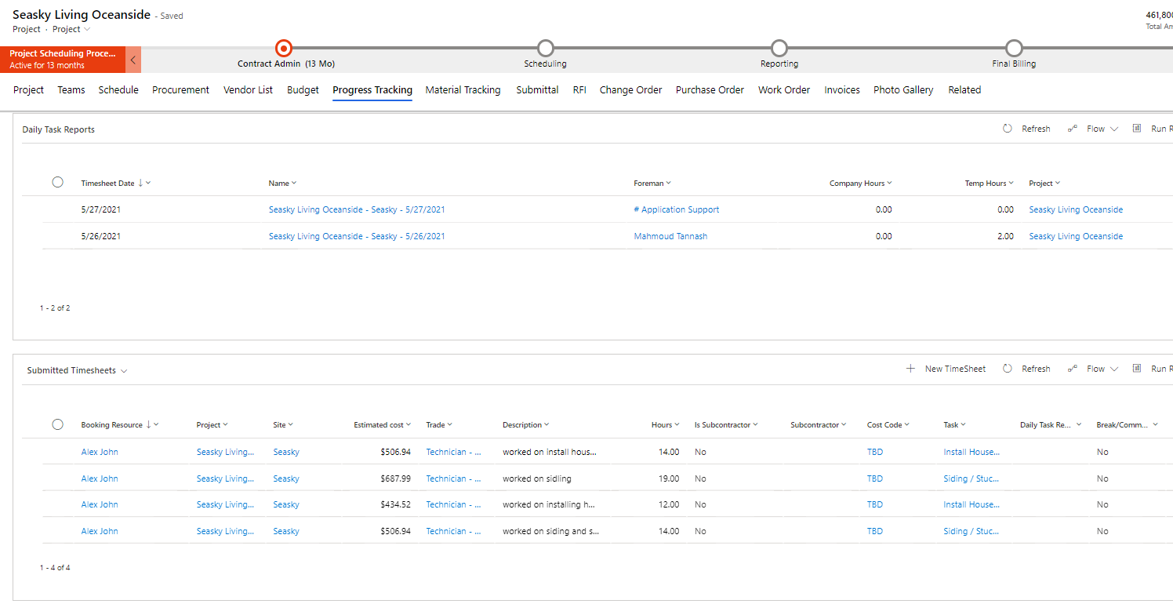Image resolution: width=1173 pixels, height=604 pixels.
Task: Open foreman link Mahmoud Tannash
Action: click(670, 236)
